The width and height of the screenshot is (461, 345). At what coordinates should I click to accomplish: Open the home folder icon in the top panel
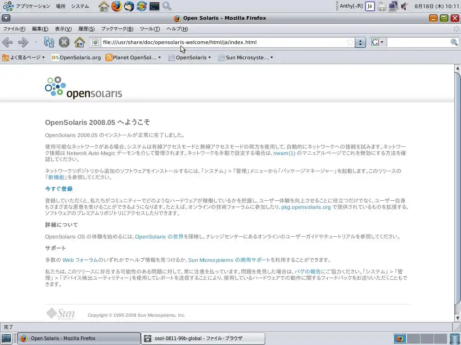point(104,6)
